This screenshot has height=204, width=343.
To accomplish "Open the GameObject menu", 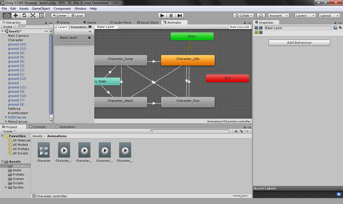I will tap(41, 9).
